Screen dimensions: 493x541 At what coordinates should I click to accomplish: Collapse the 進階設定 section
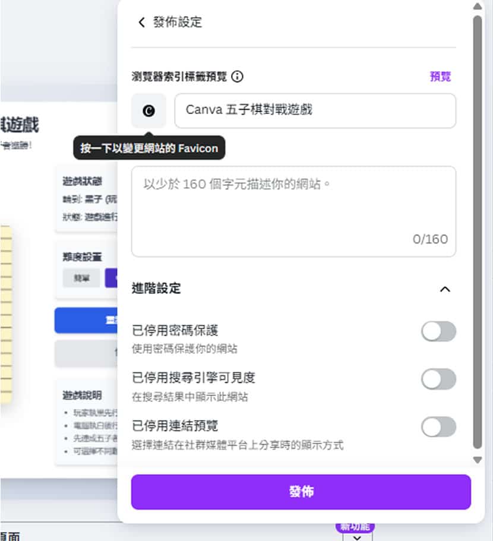(445, 289)
